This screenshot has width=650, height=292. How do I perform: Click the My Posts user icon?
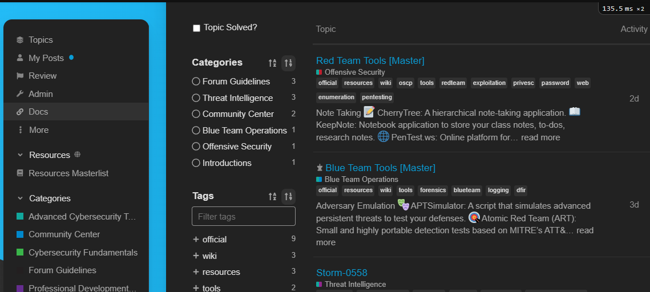pos(20,58)
